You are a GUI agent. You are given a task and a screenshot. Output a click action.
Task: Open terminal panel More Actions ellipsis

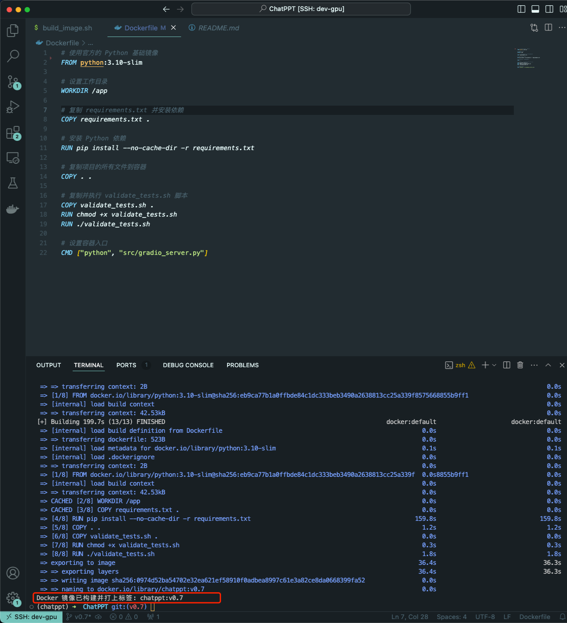coord(534,365)
